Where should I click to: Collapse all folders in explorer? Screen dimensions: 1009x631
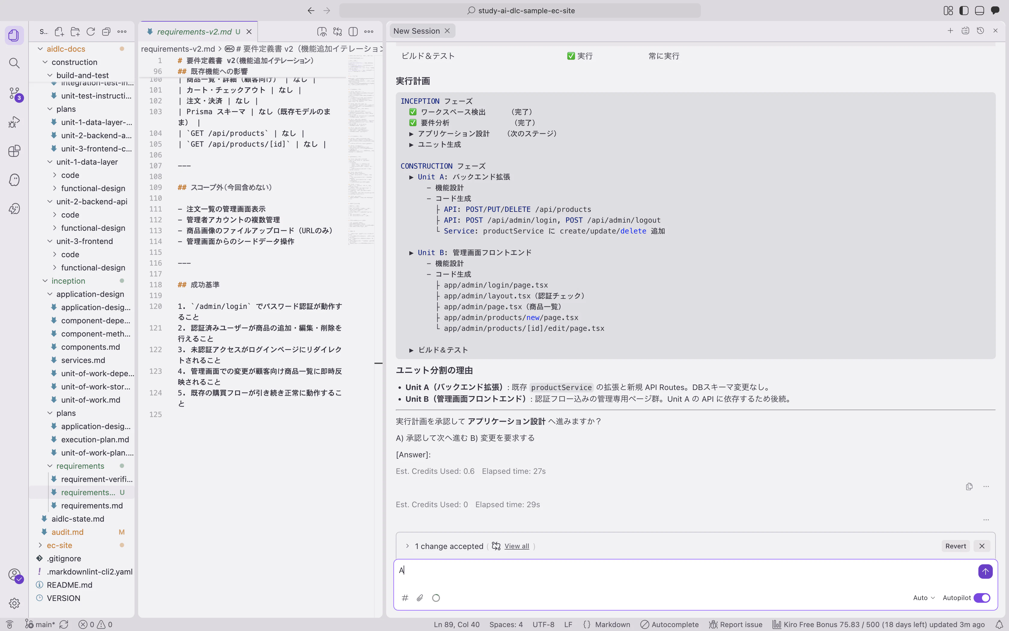(x=106, y=31)
